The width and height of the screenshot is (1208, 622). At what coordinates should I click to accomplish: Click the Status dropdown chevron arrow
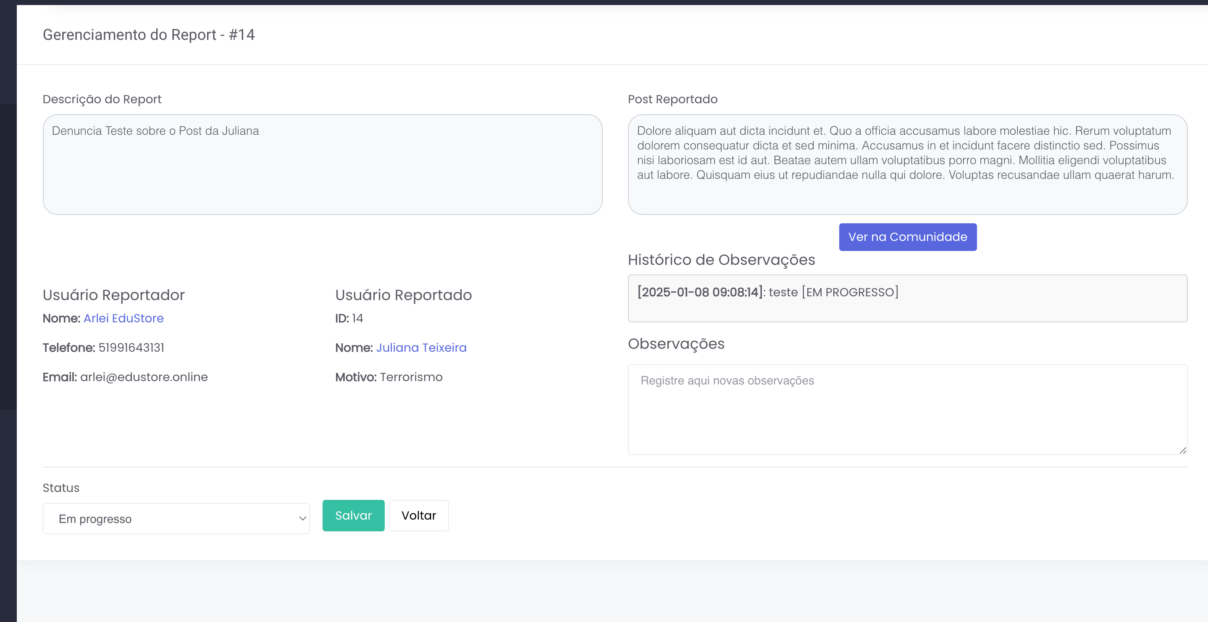pos(302,518)
